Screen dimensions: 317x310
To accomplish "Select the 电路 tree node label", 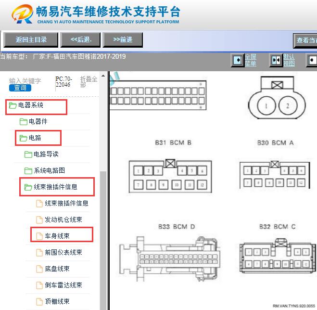I will point(35,138).
